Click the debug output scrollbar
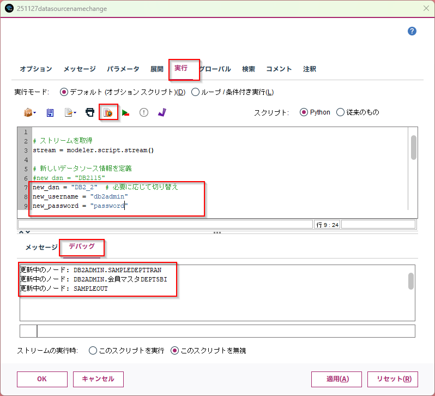 coord(411,281)
